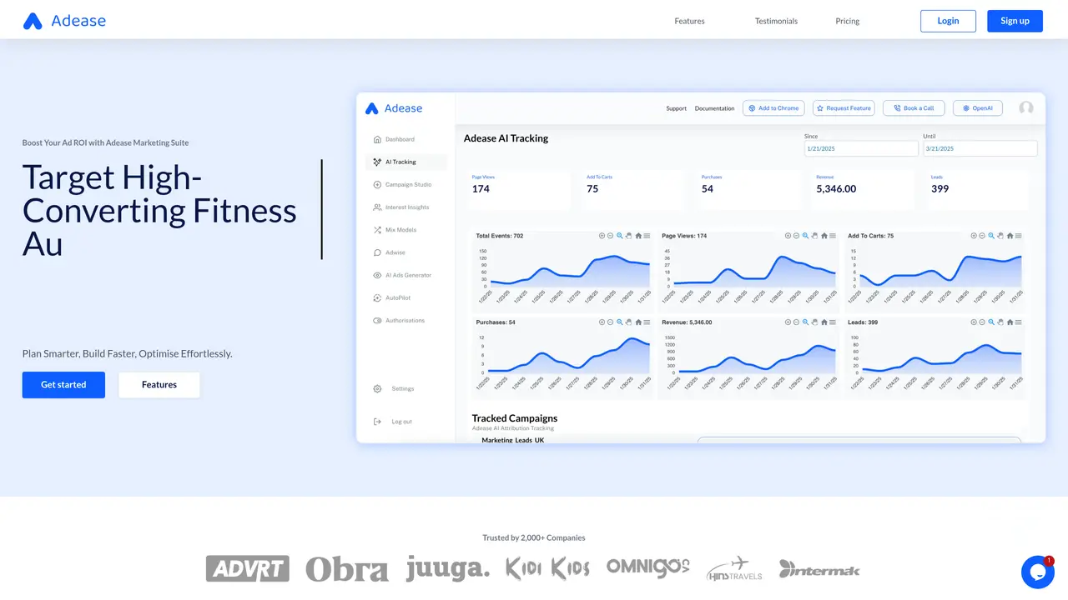Click the Since date field
Viewport: 1068px width, 600px height.
click(861, 148)
